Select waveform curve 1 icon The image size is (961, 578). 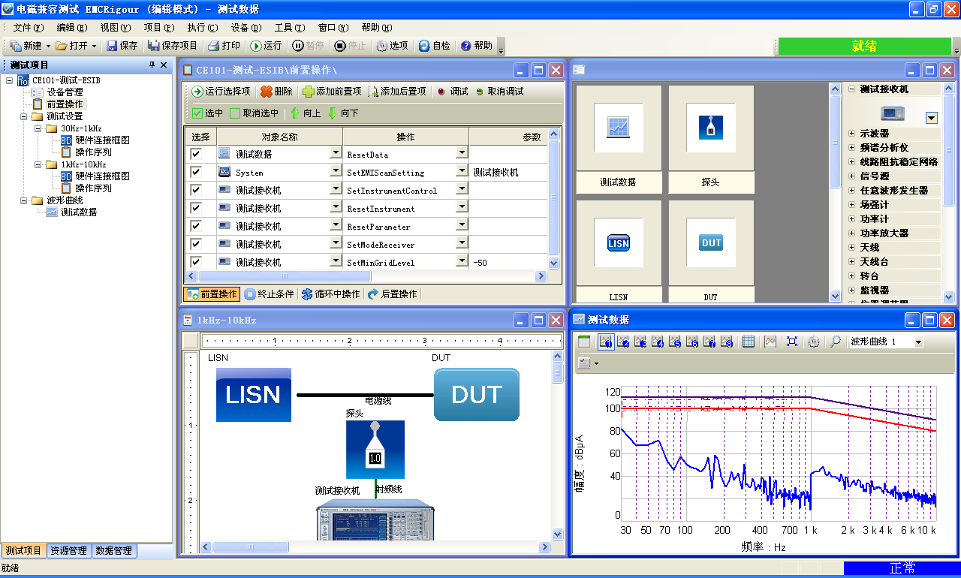tap(607, 342)
